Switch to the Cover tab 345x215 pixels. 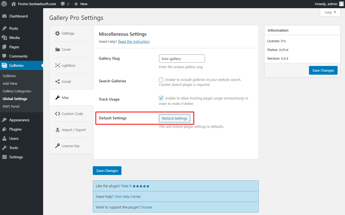pos(71,49)
